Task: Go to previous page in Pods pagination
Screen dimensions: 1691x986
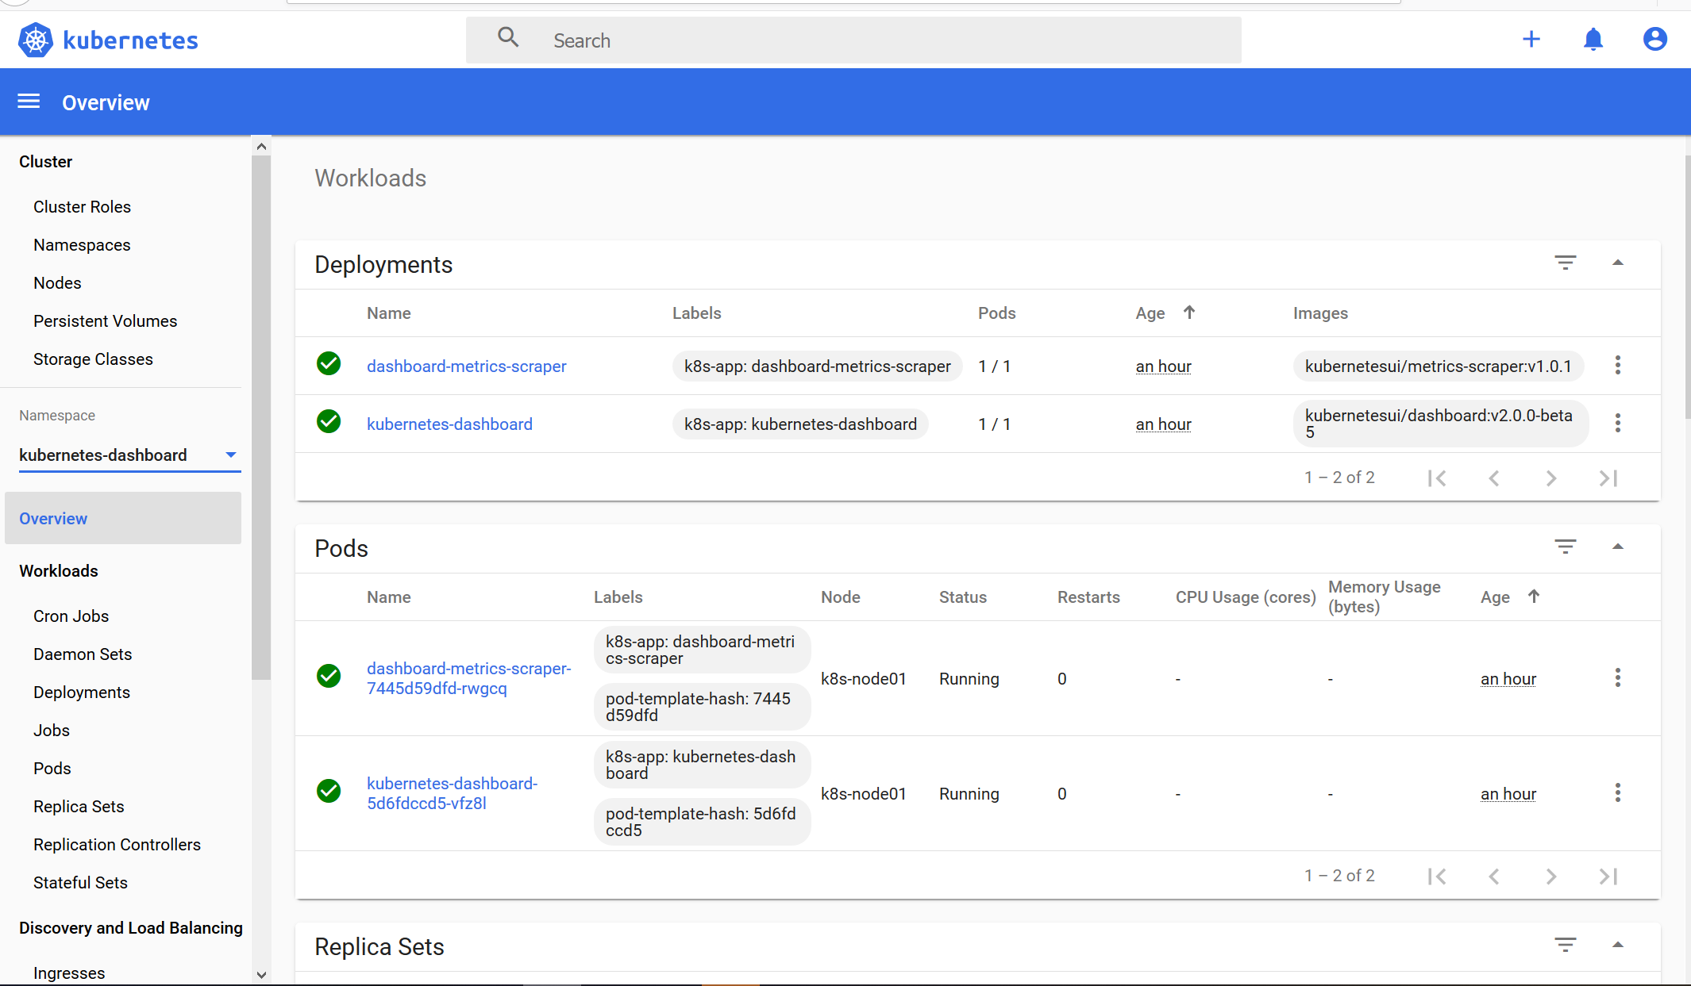Action: pos(1494,877)
